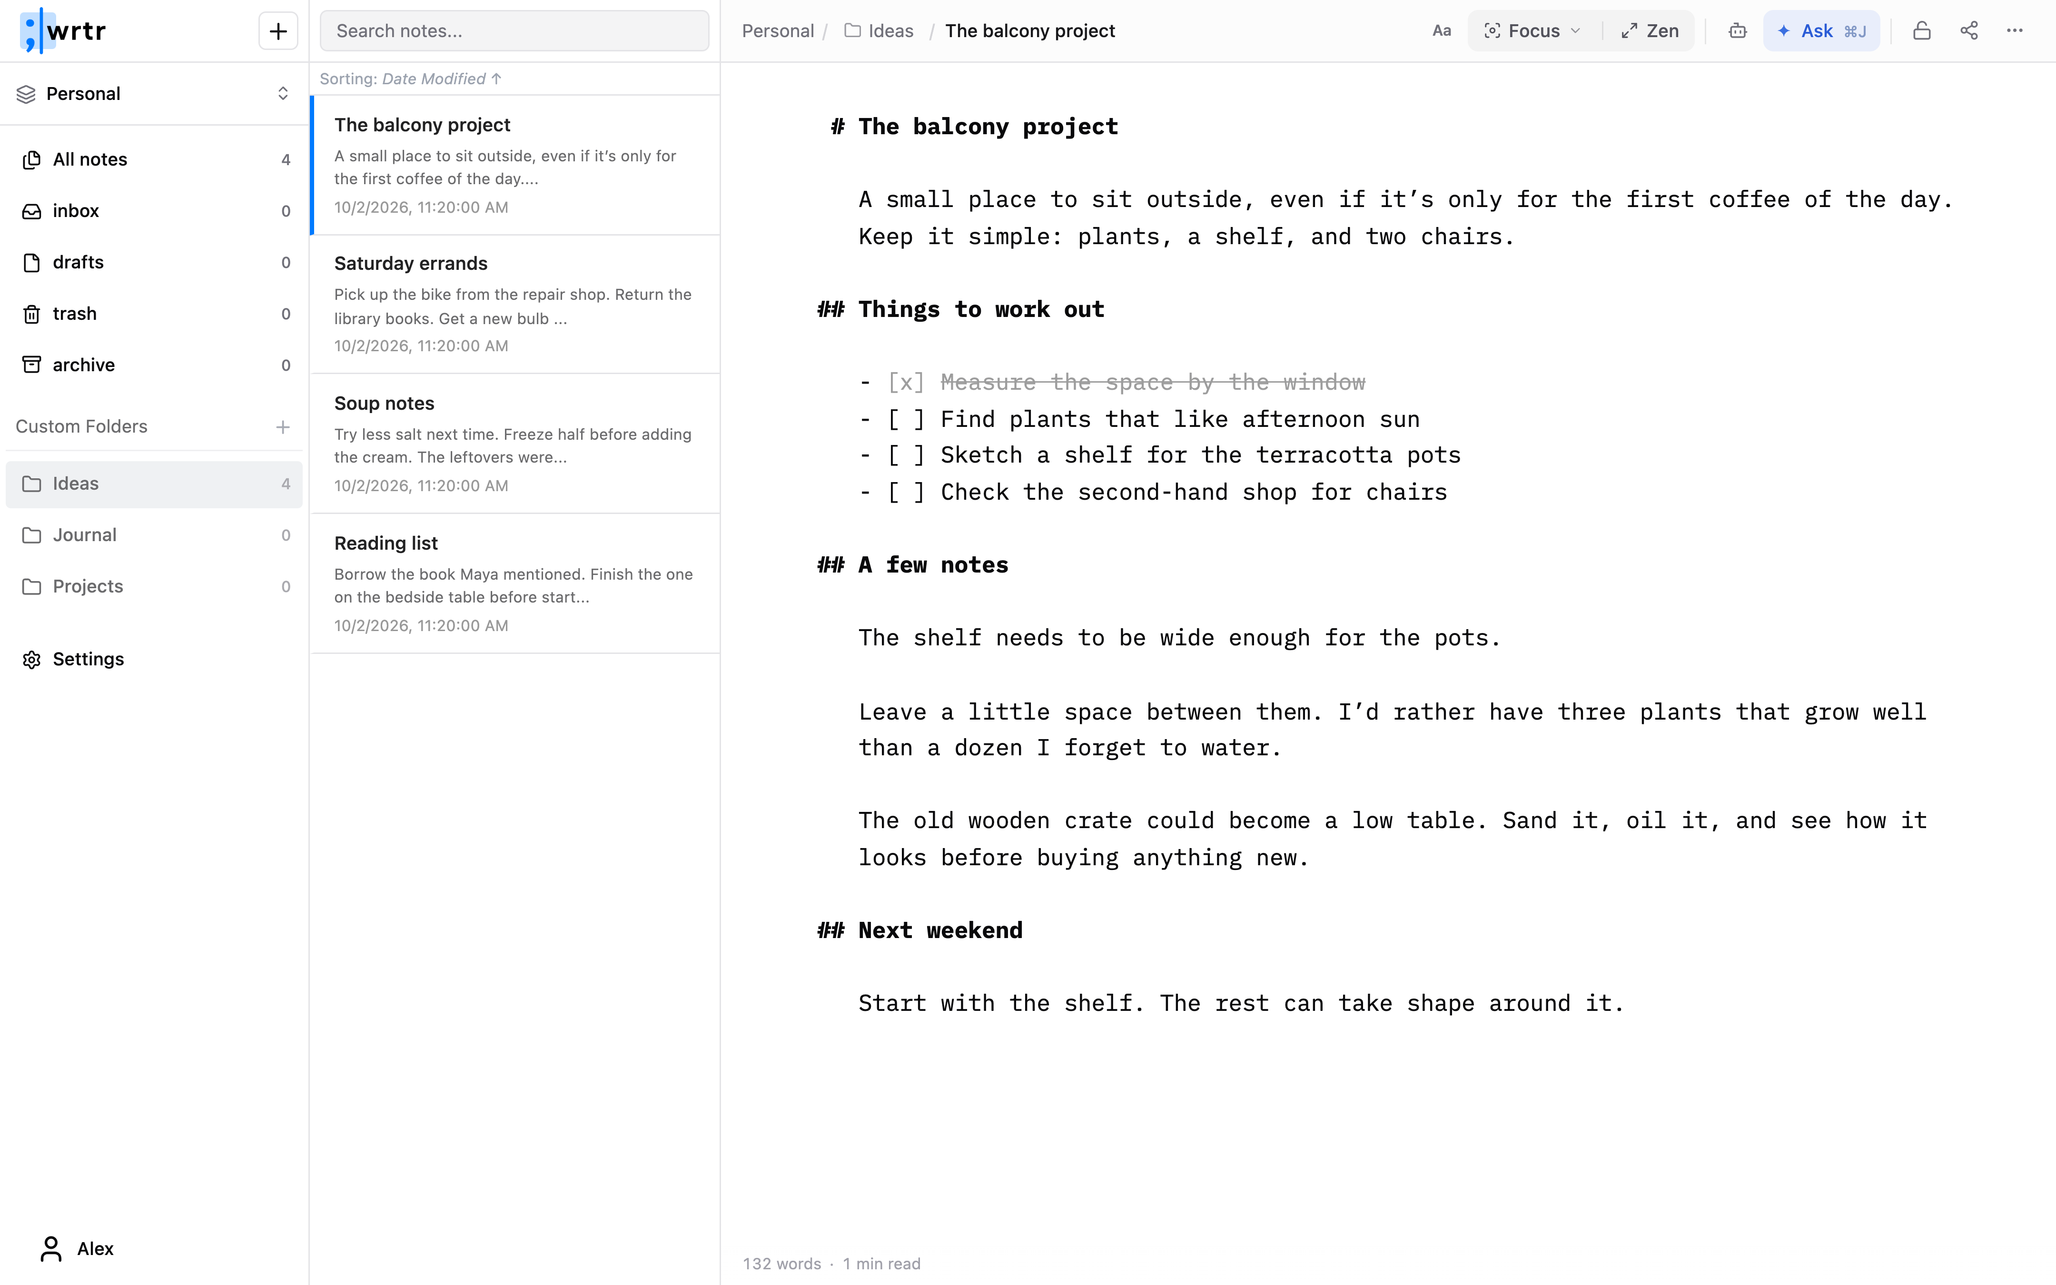Viewport: 2056px width, 1285px height.
Task: Check the Sketch a shelf checkbox
Action: point(906,455)
